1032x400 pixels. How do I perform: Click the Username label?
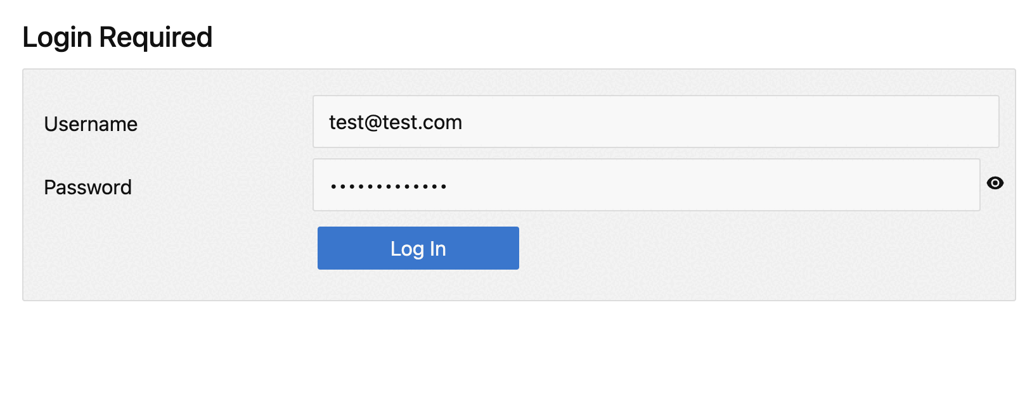coord(91,124)
